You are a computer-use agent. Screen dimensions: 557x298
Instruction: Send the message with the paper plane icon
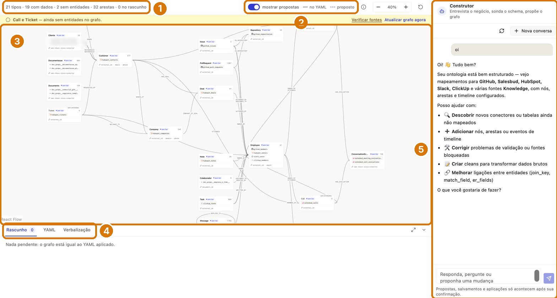click(549, 278)
